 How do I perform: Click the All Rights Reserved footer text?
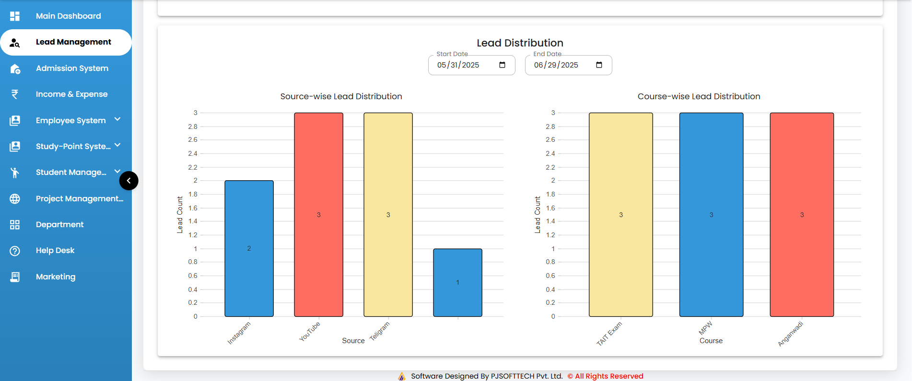608,376
